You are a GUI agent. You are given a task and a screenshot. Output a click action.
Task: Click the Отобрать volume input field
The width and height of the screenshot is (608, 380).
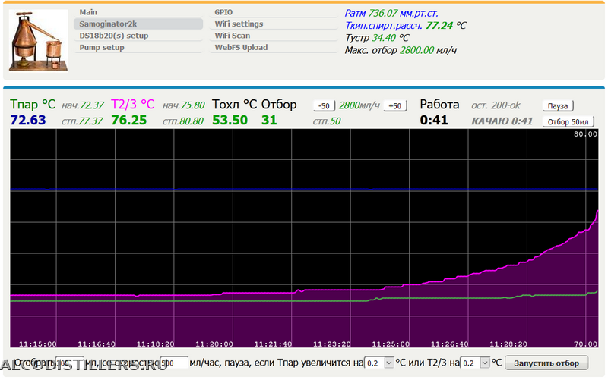pyautogui.click(x=69, y=363)
